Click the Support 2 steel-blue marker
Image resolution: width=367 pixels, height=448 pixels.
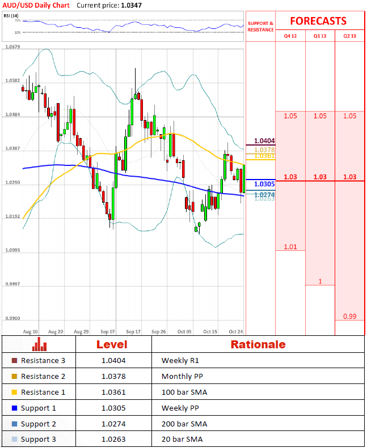[x=14, y=424]
